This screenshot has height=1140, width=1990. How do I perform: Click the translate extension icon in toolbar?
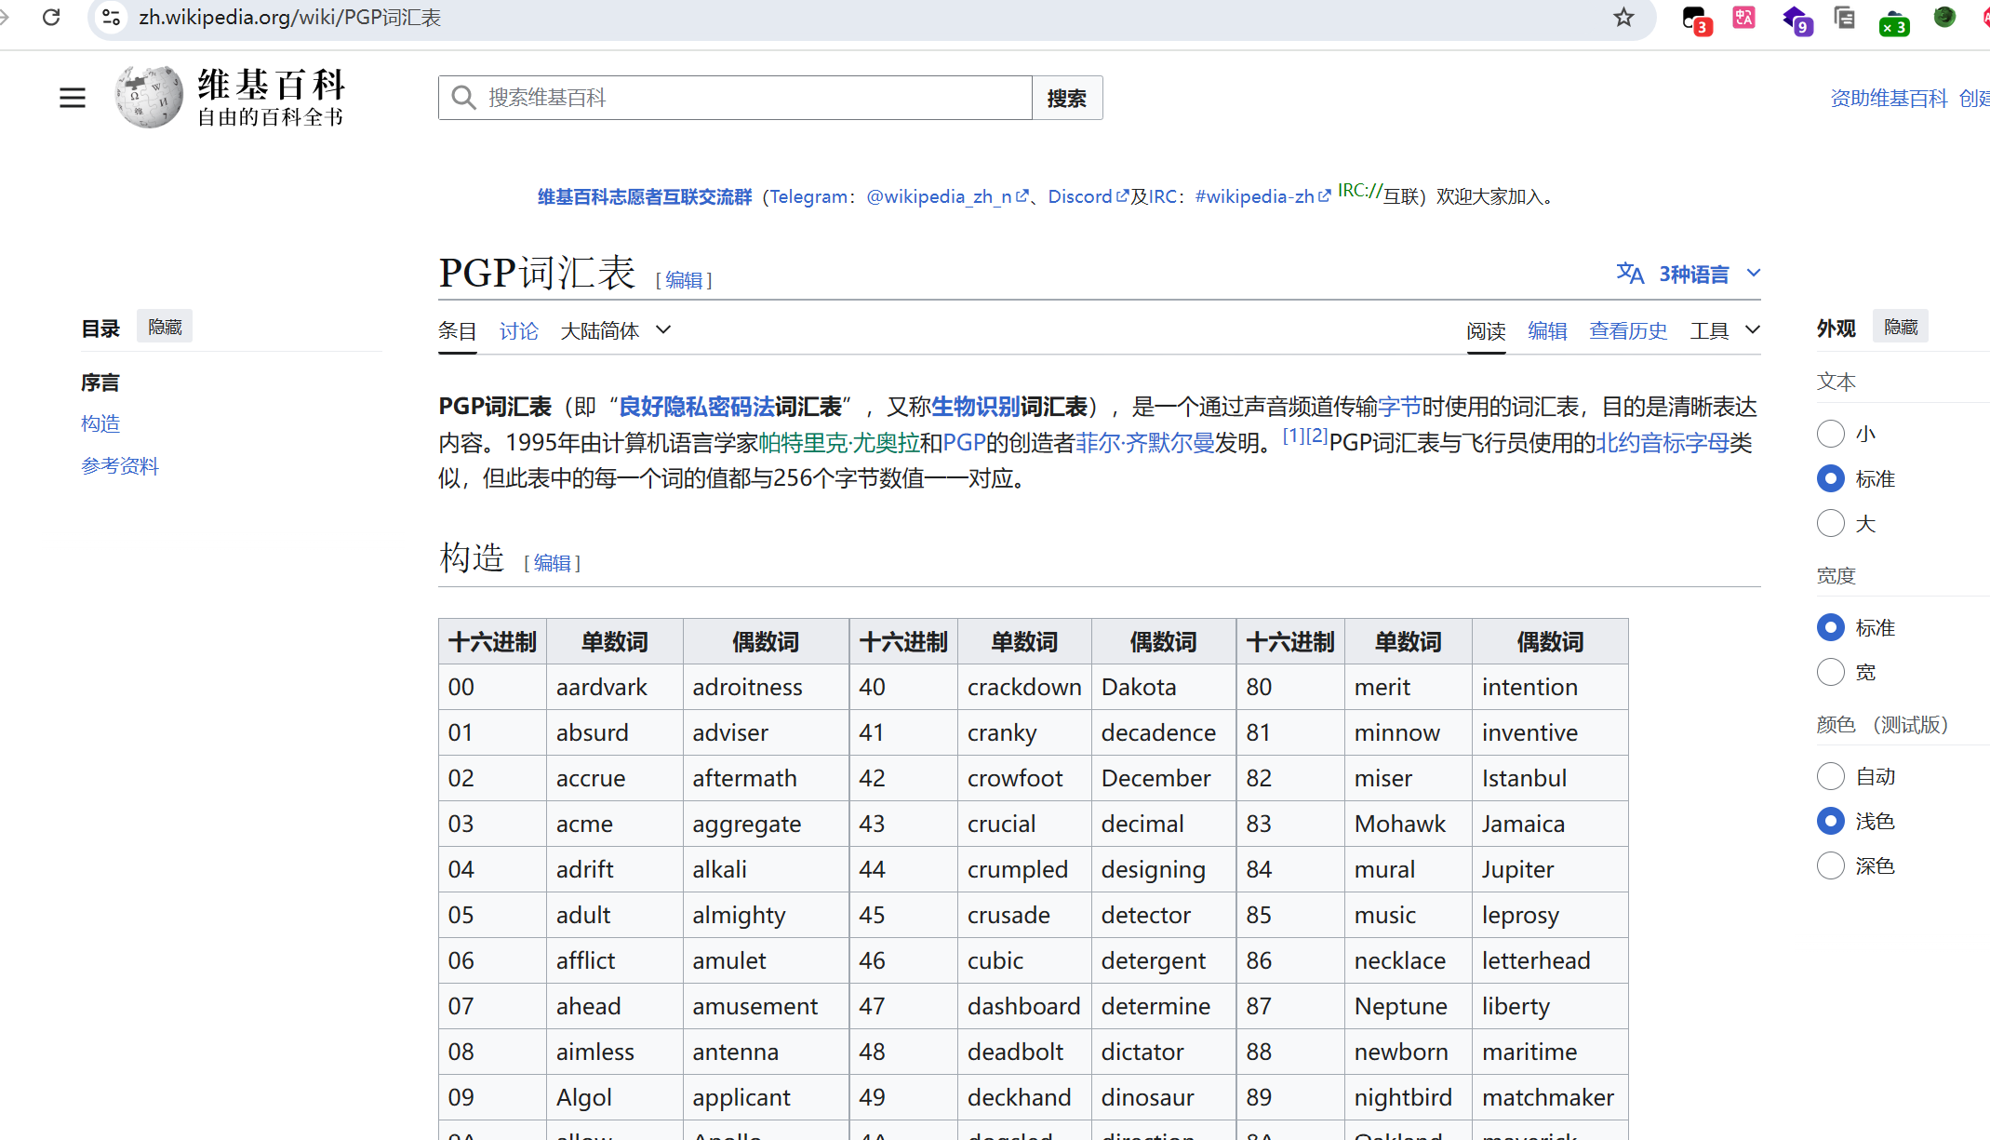point(1743,18)
